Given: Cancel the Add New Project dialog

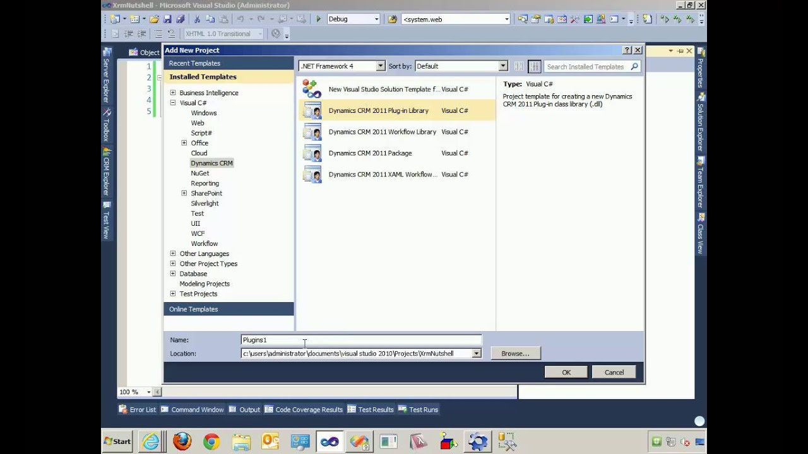Looking at the screenshot, I should (x=614, y=372).
